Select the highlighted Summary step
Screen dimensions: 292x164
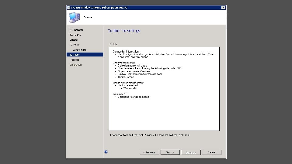tap(85, 54)
